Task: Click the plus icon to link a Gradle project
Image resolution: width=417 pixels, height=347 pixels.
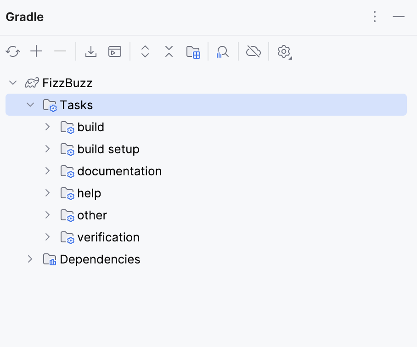Action: (x=36, y=51)
